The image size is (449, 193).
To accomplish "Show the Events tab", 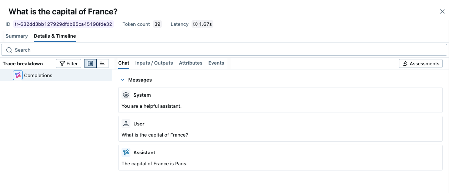I will 216,63.
